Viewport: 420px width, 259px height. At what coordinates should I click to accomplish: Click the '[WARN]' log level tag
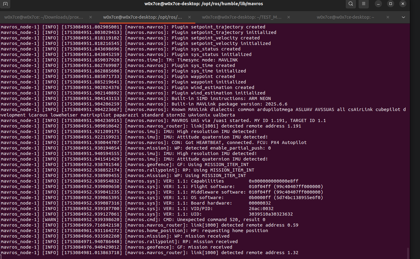pos(51,220)
